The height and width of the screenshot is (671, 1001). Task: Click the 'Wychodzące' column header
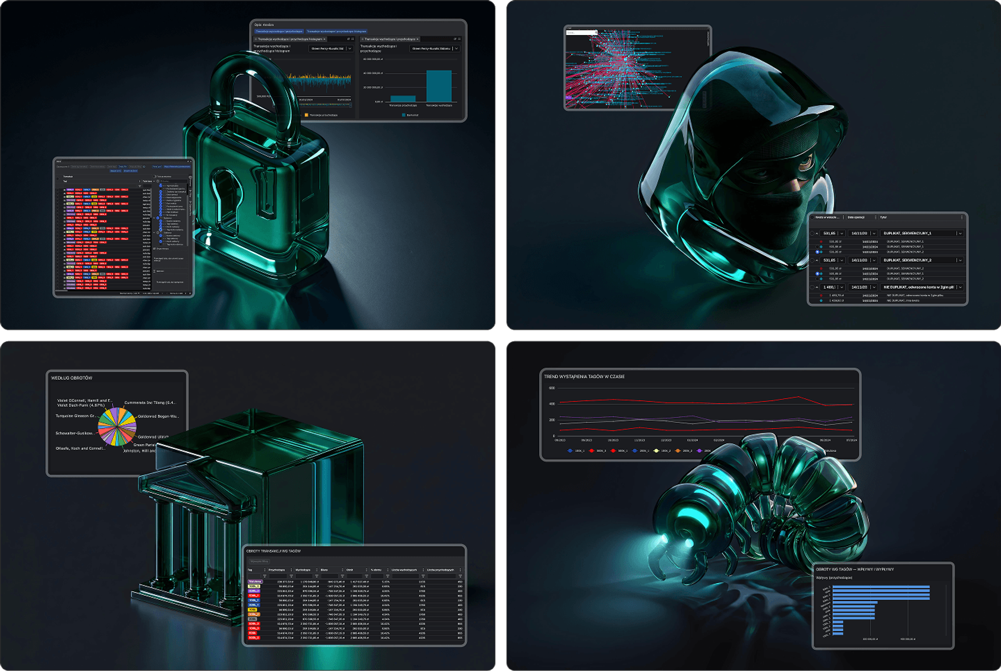pyautogui.click(x=303, y=570)
